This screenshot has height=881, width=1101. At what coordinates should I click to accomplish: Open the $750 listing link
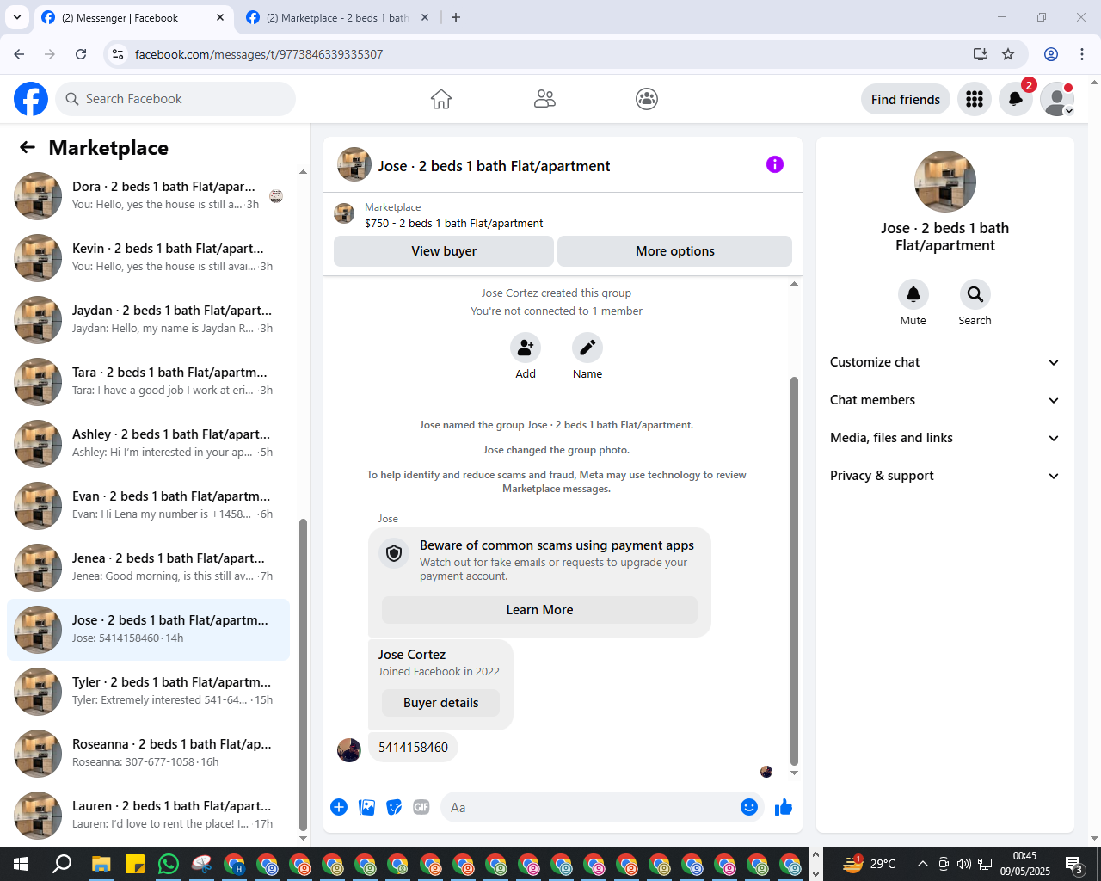click(x=454, y=223)
